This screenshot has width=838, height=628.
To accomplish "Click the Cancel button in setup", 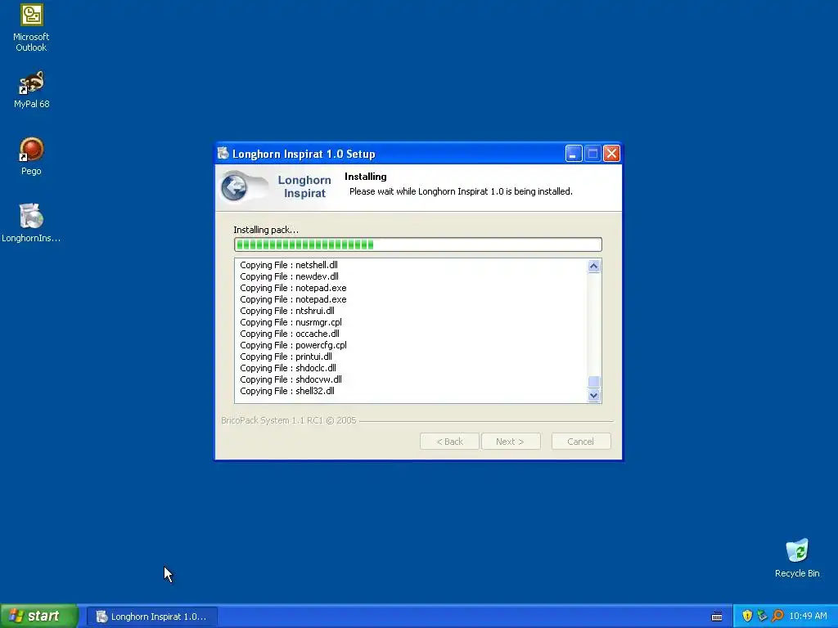I will point(580,442).
